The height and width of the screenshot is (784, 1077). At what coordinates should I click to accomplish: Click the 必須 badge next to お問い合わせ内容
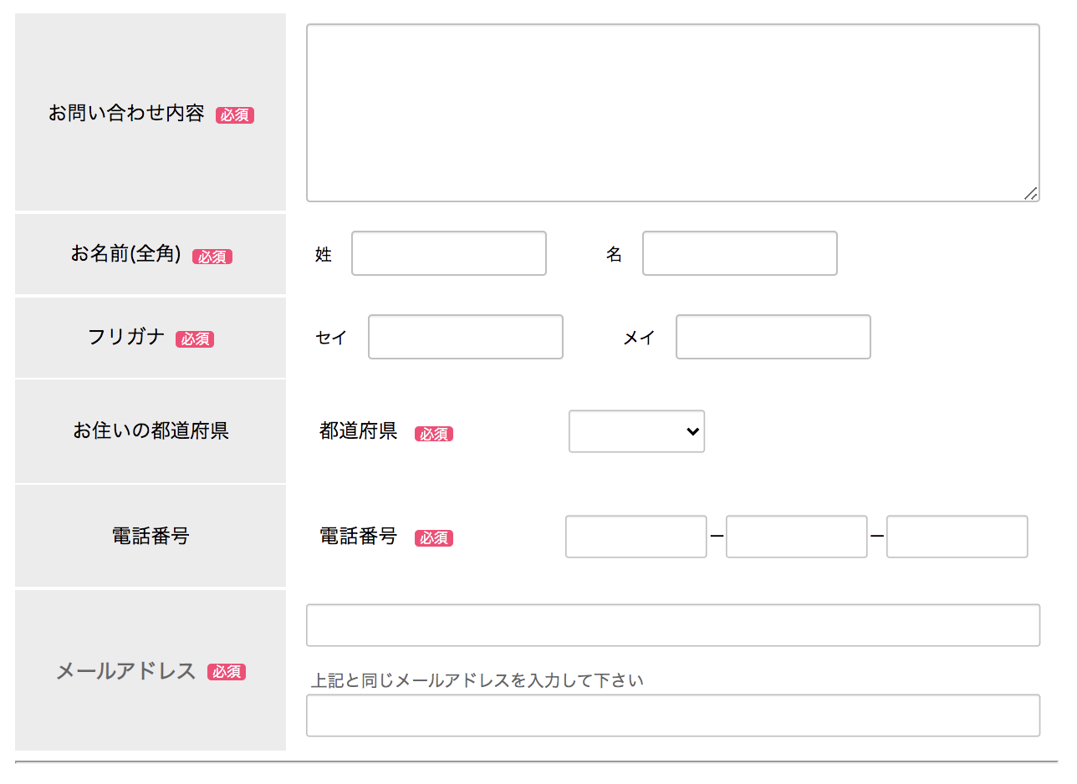point(234,115)
